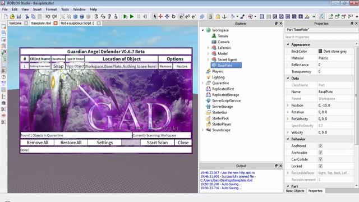Switch to the Basic Objects tab
This screenshot has width=359, height=202.
295,191
